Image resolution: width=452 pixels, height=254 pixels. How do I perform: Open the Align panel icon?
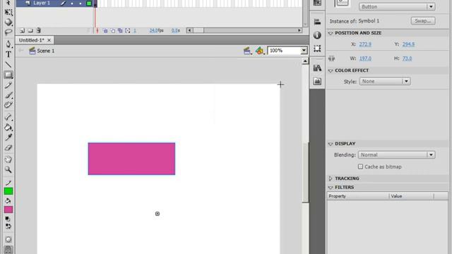pyautogui.click(x=317, y=22)
